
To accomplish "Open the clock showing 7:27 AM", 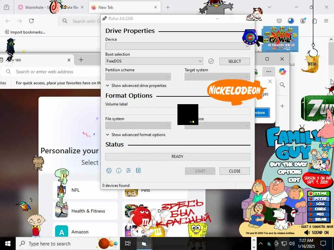I will (x=306, y=243).
